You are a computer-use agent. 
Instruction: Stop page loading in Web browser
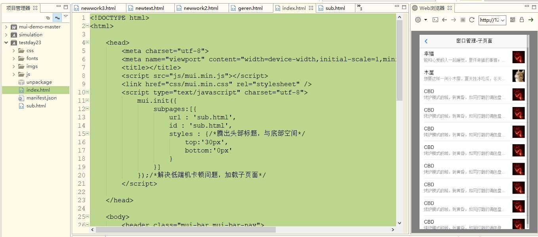tap(463, 20)
